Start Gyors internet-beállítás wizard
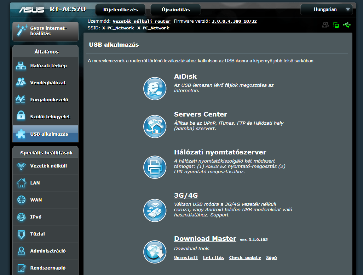Screen dimensions: 363x277 coord(45,32)
